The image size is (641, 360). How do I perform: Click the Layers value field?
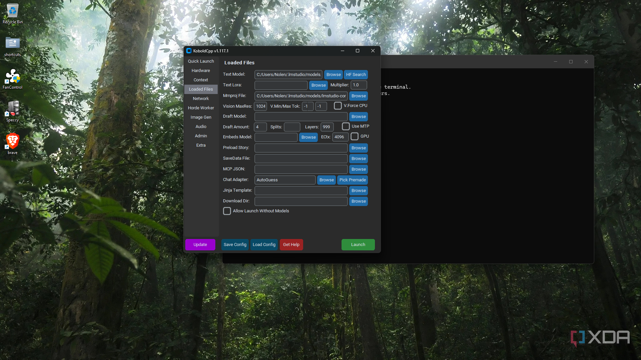tap(327, 127)
